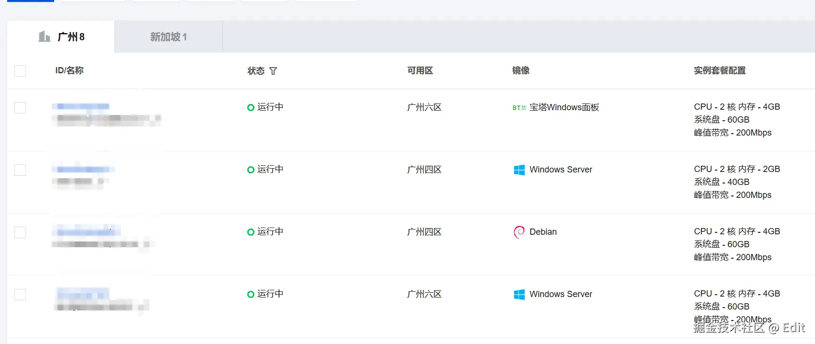Click the 宝塔 BT image icon
This screenshot has width=815, height=344.
519,108
